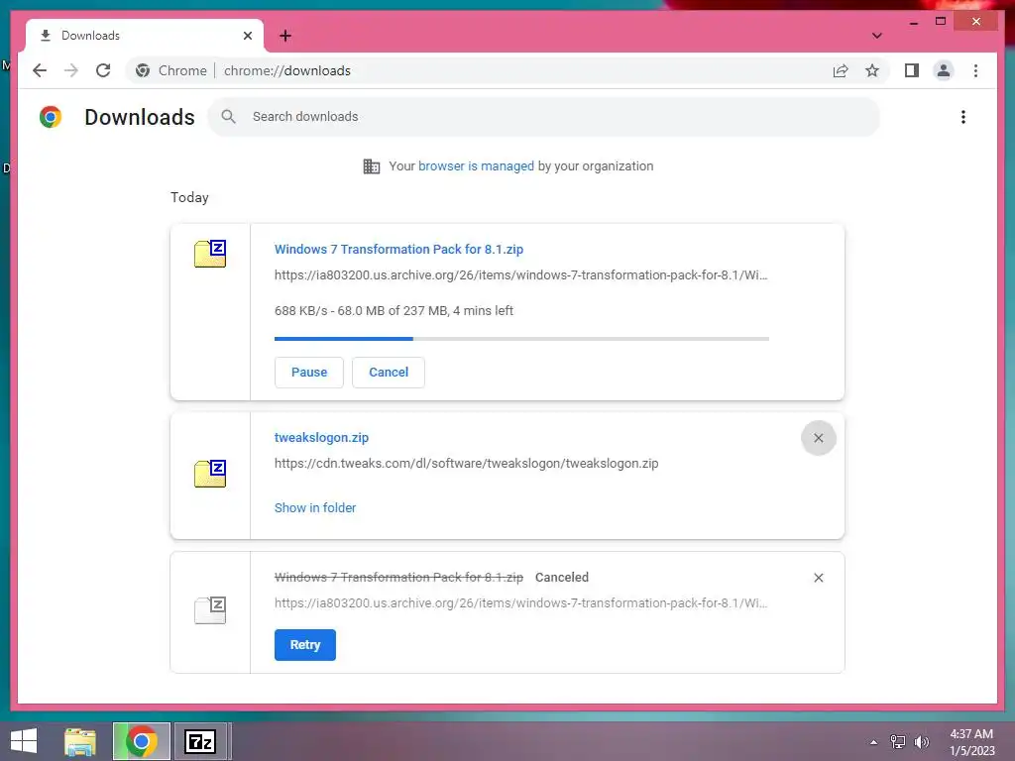This screenshot has height=761, width=1015.
Task: Remove tweakslogon.zip from the list
Action: (818, 438)
